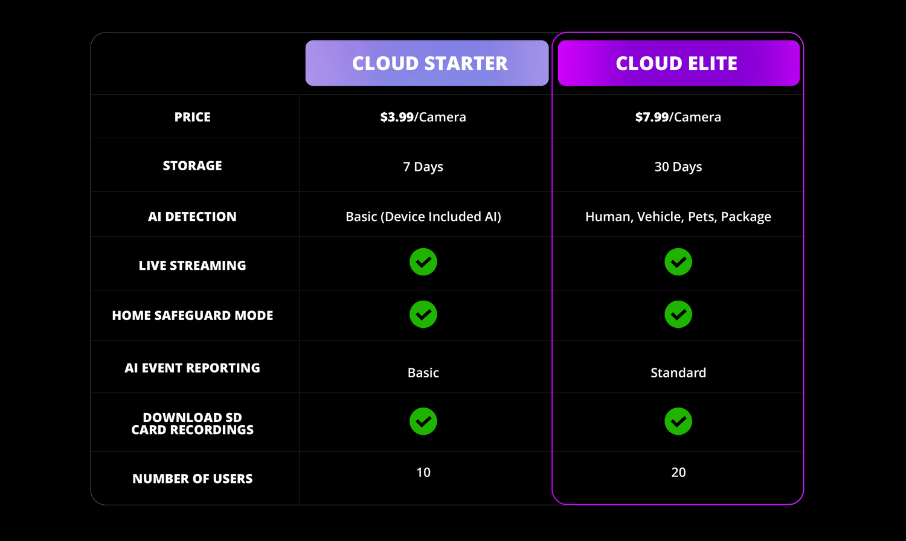This screenshot has height=541, width=906.
Task: Click the 7 Days storage value
Action: click(x=423, y=167)
